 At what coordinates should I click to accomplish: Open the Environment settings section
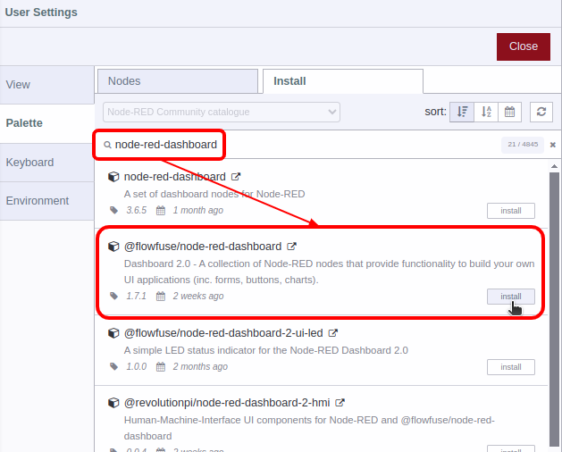(x=47, y=201)
